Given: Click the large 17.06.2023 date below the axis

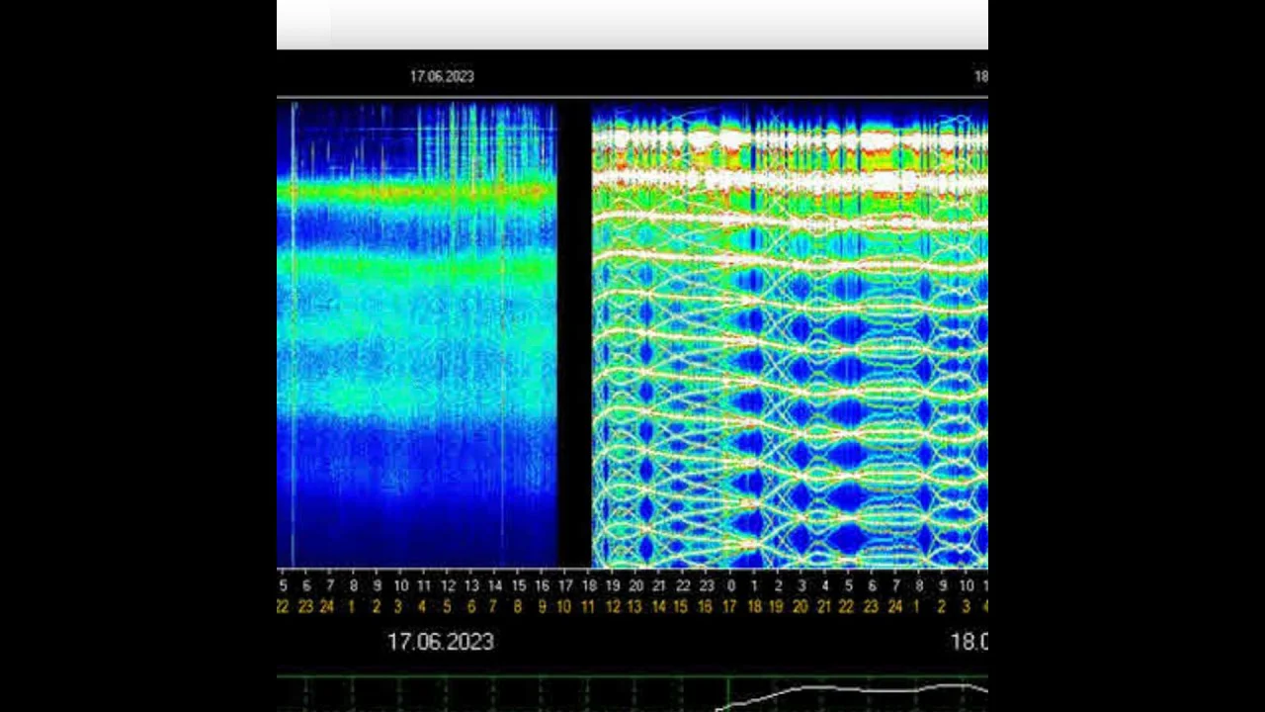Looking at the screenshot, I should [x=440, y=642].
